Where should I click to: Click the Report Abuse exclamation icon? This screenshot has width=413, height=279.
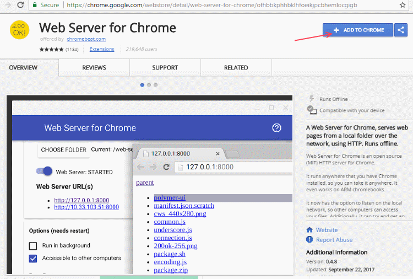click(309, 239)
